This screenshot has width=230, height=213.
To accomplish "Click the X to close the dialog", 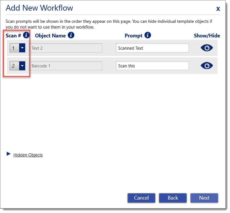I will pos(218,9).
